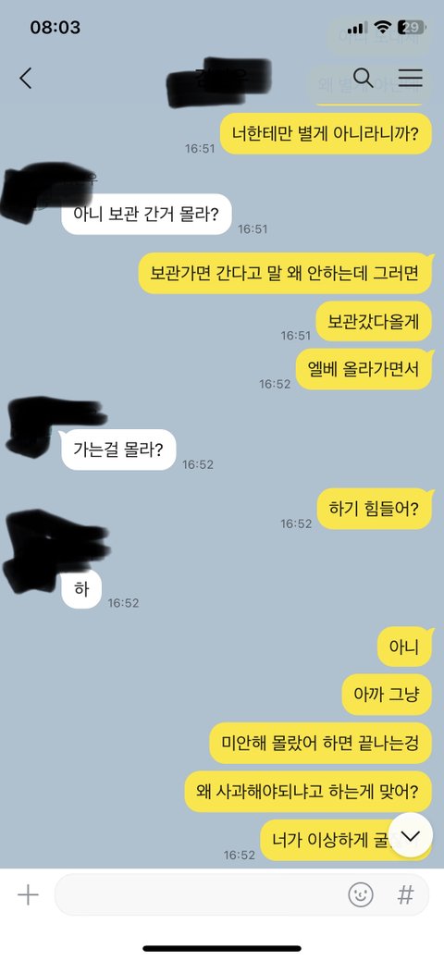Tap received message '가는걸 몰라?'
Screen dimensions: 444x961
tap(118, 450)
